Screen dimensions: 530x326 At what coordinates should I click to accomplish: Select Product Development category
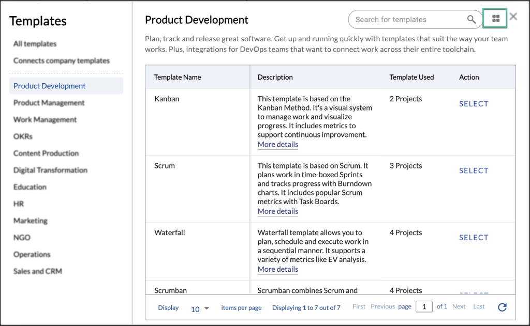coord(66,86)
